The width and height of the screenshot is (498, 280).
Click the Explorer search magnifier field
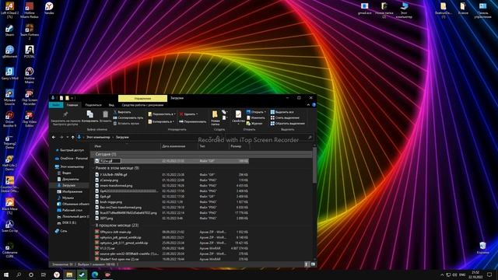pyautogui.click(x=310, y=137)
